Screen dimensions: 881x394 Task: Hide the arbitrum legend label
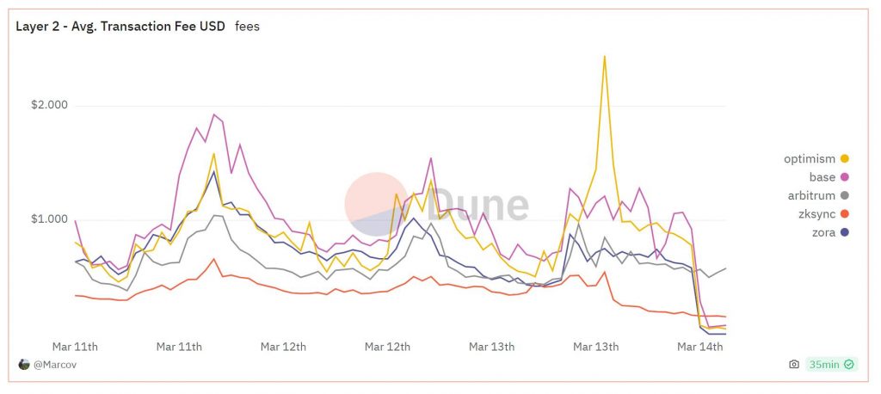point(811,195)
